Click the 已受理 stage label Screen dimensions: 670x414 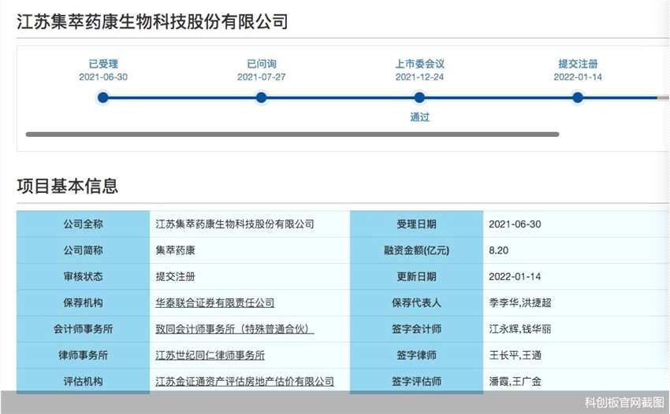tap(103, 64)
